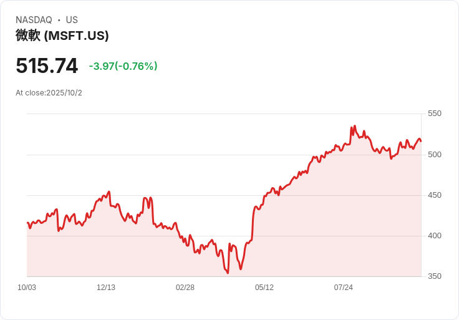Click the 500 price axis label
This screenshot has width=459, height=320.
pos(435,155)
